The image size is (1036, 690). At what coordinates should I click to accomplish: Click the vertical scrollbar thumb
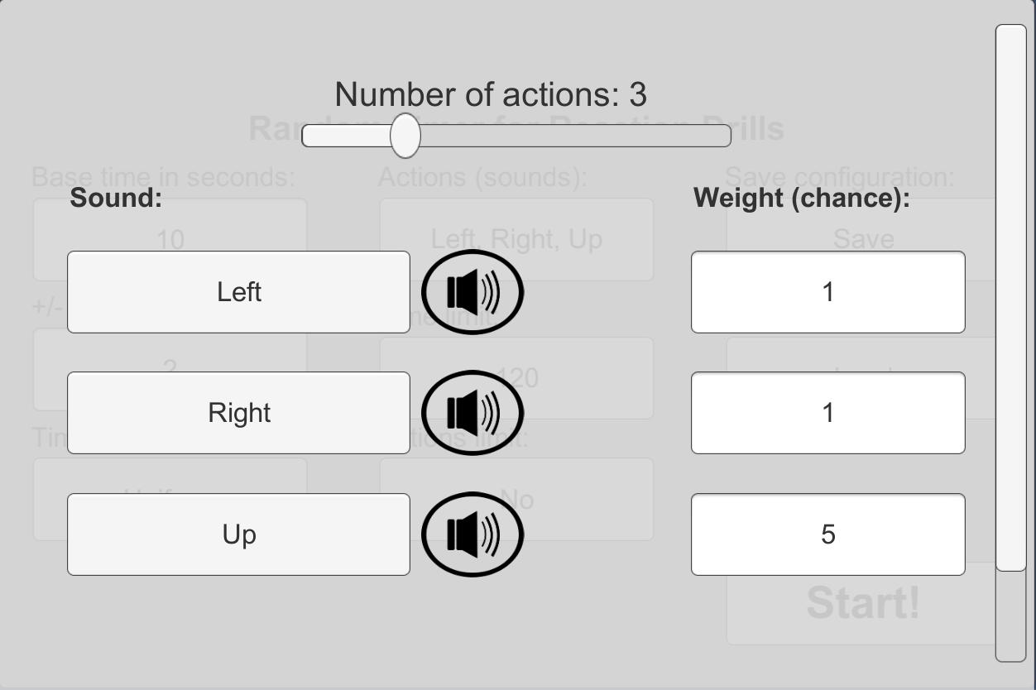[x=1010, y=298]
